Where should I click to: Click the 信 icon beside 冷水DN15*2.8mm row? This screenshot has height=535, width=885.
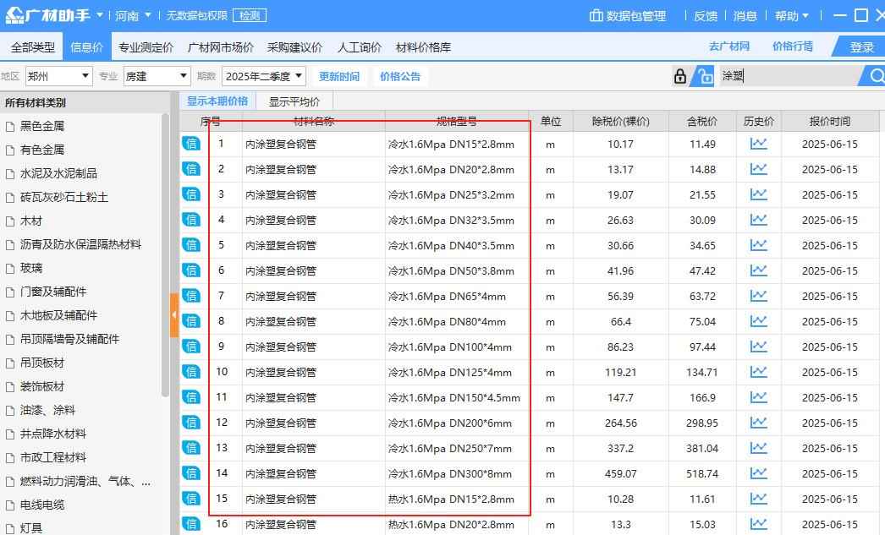tap(191, 144)
